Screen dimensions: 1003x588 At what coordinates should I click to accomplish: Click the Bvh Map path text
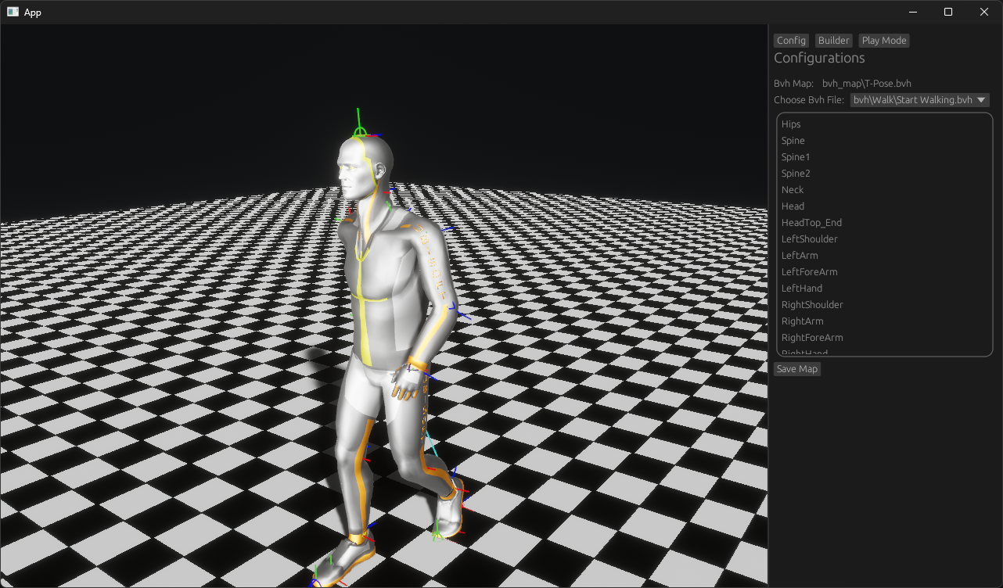click(867, 84)
